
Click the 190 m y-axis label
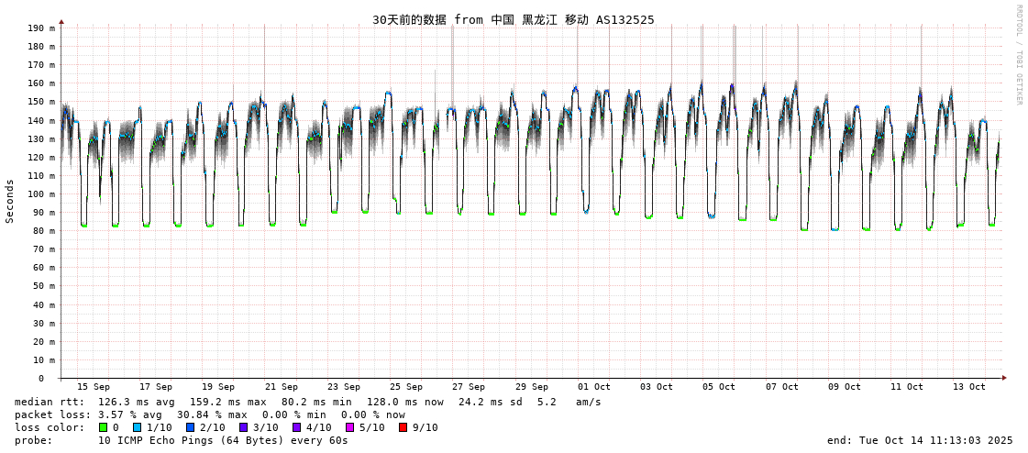coord(40,28)
